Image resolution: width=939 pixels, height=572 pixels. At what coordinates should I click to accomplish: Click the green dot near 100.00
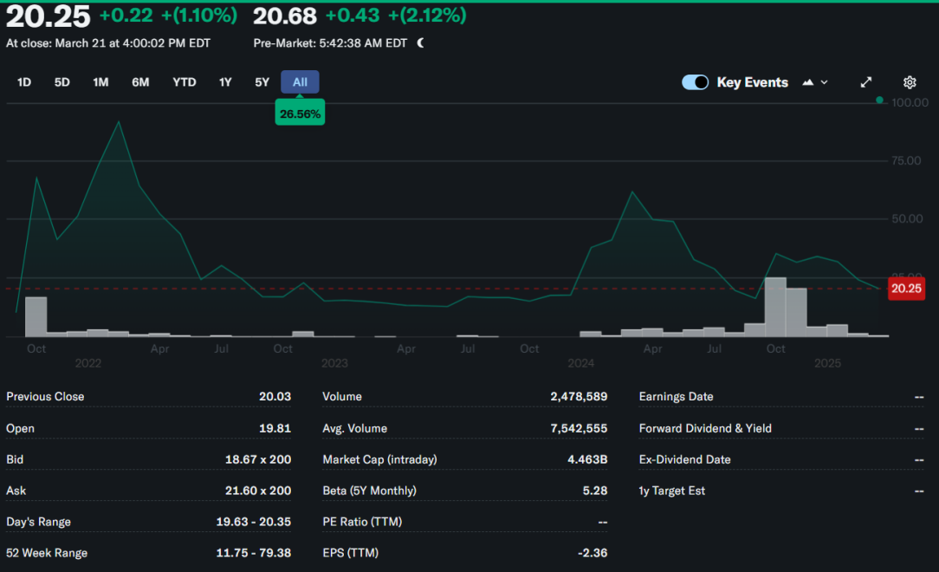(879, 100)
